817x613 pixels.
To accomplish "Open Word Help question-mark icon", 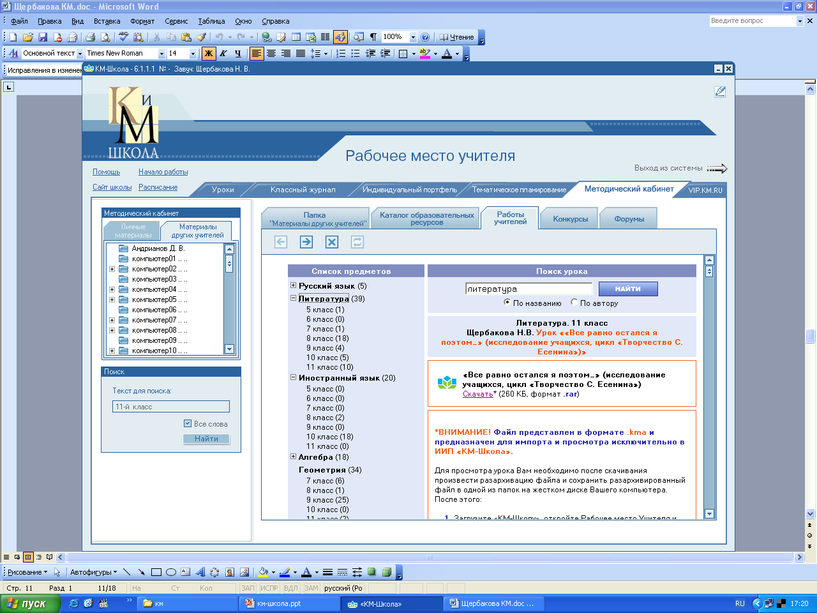I will tap(425, 37).
